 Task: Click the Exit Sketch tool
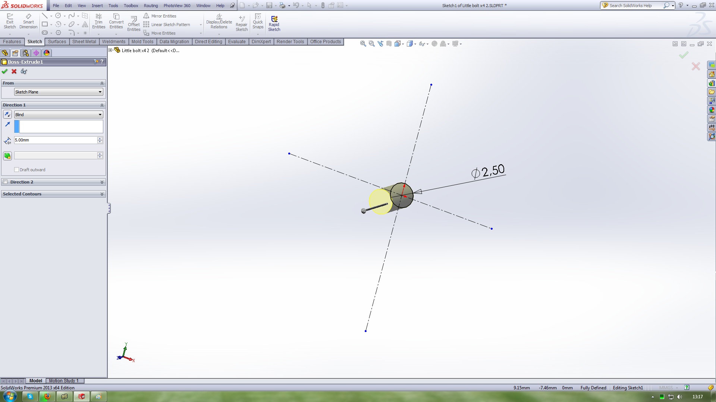tap(10, 21)
